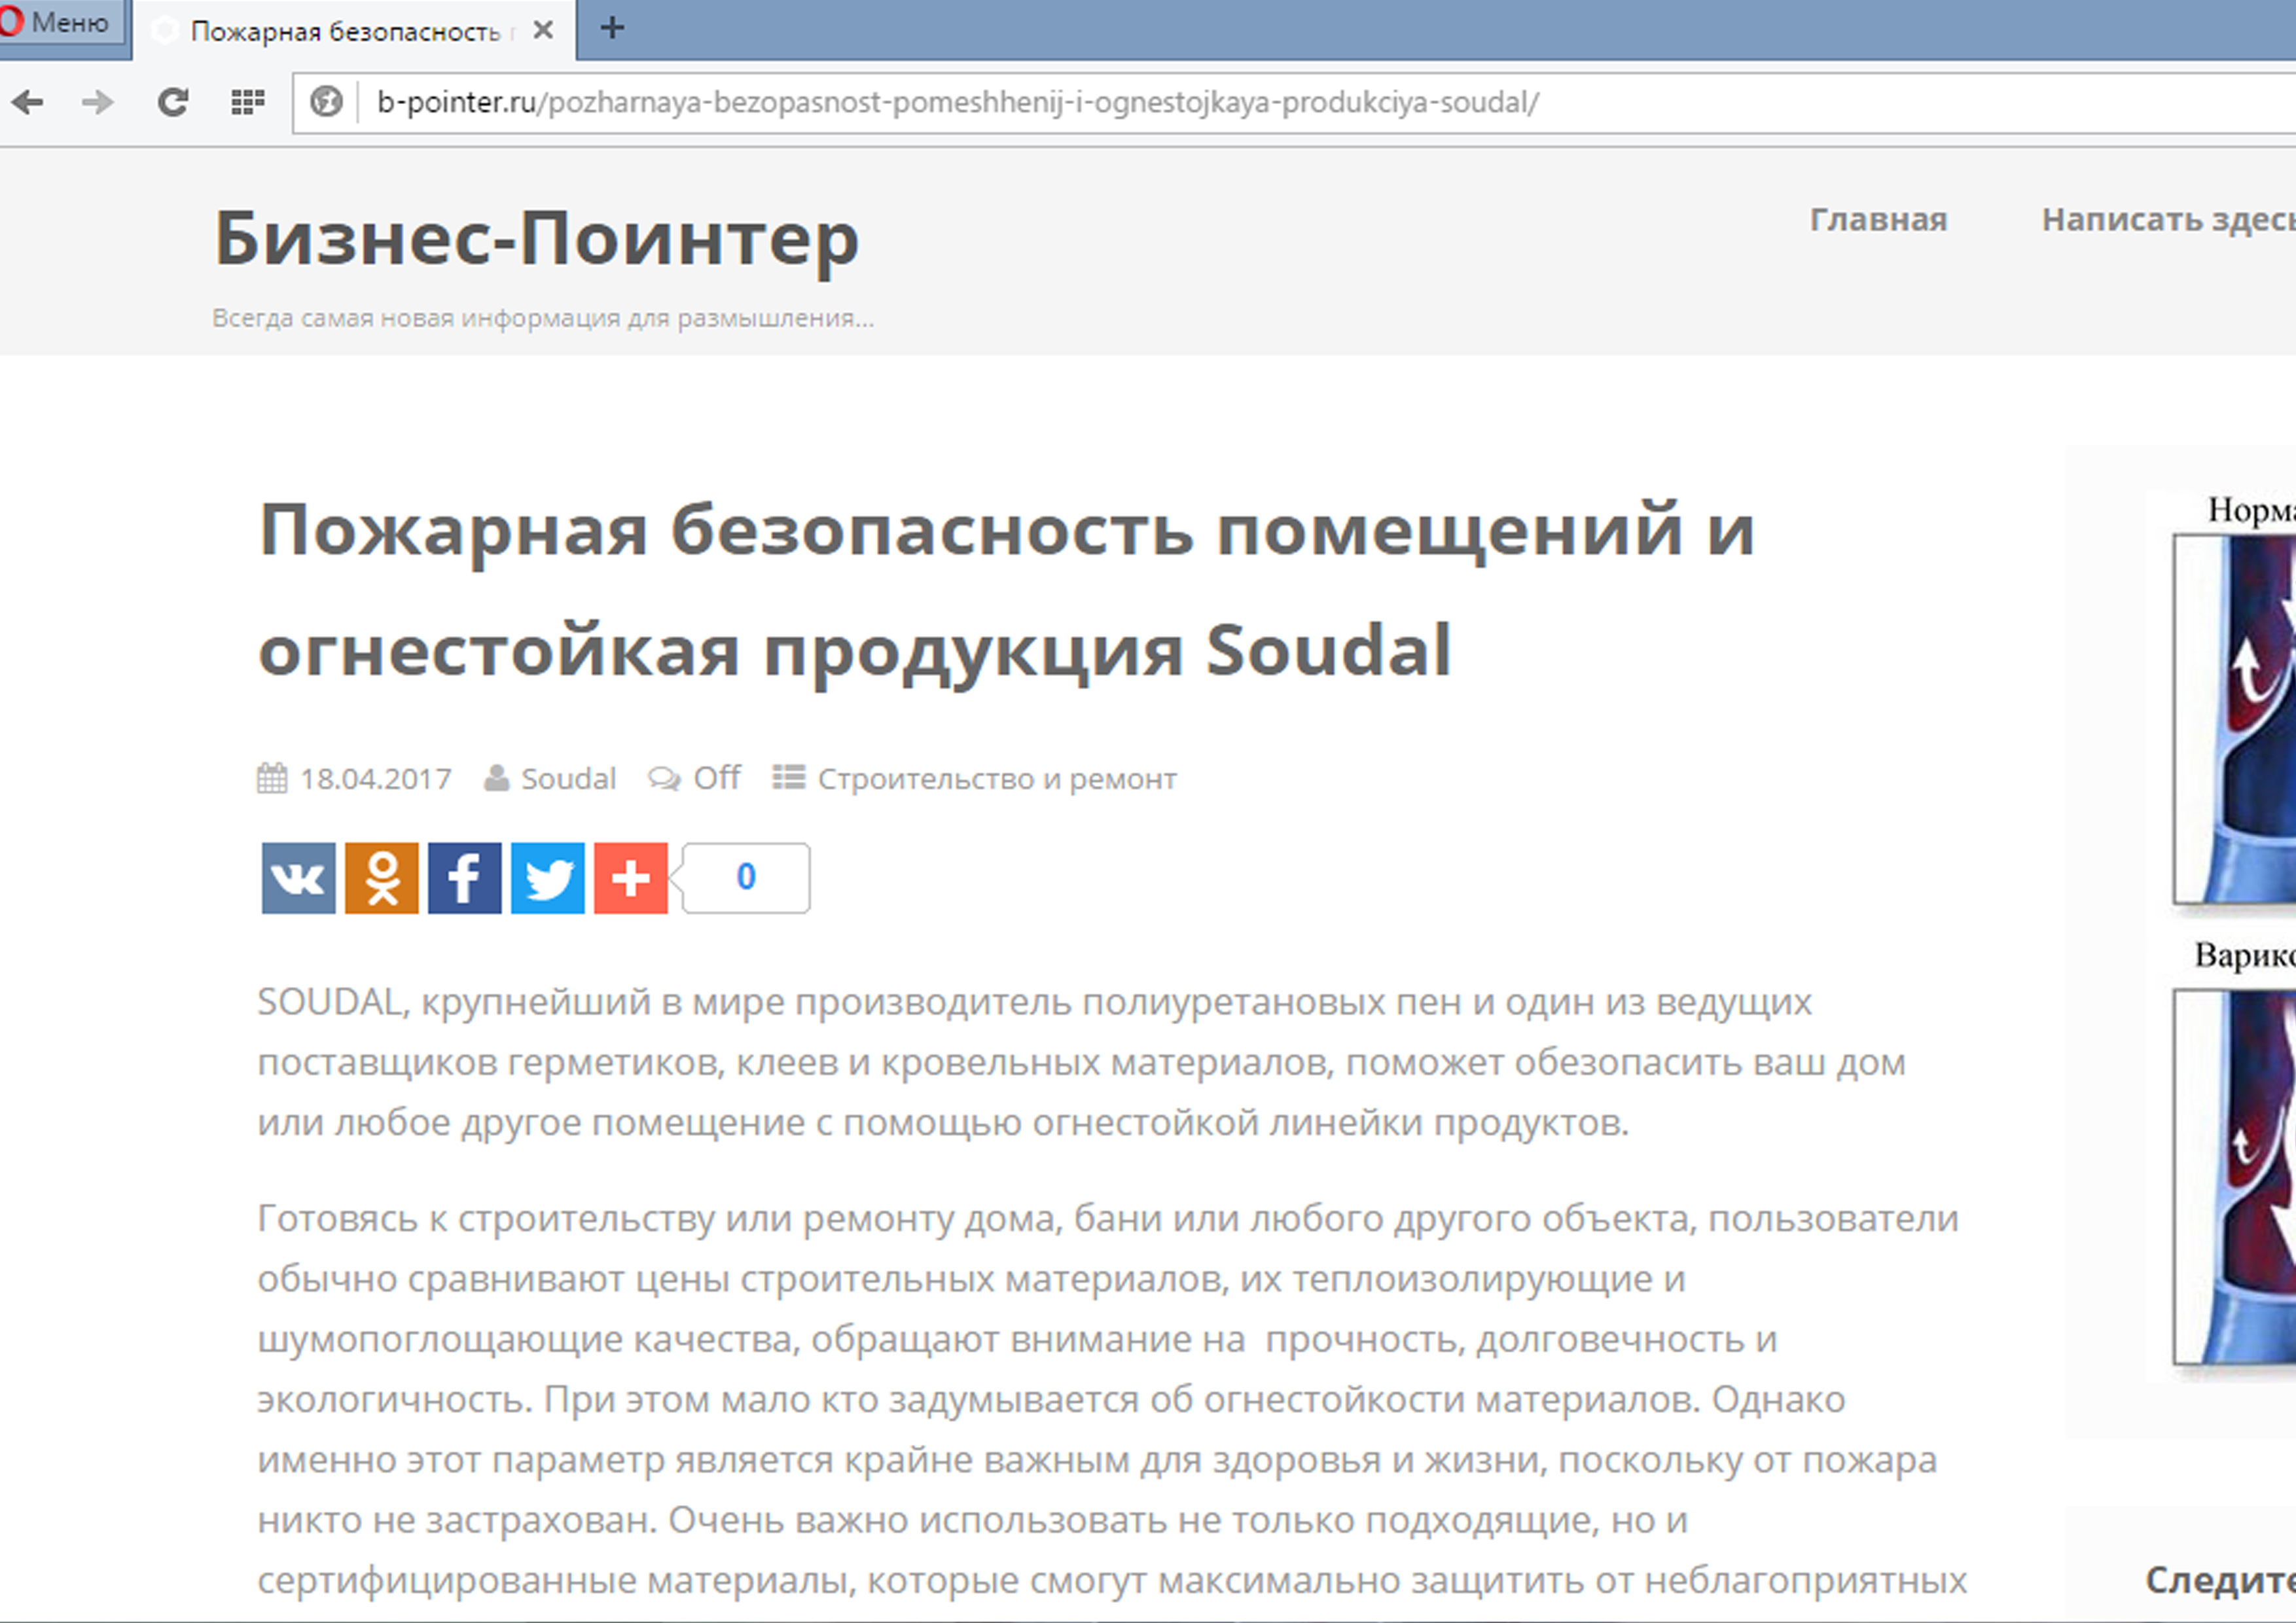Open a new browser tab
The image size is (2296, 1623).
coord(612,28)
